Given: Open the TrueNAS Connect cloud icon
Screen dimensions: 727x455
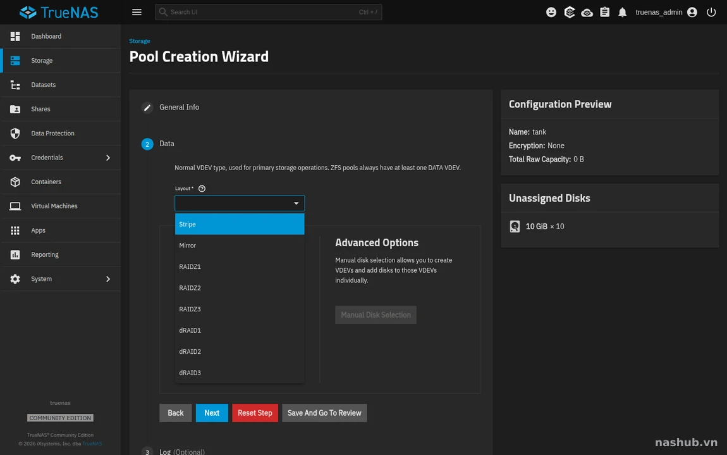Looking at the screenshot, I should 587,12.
